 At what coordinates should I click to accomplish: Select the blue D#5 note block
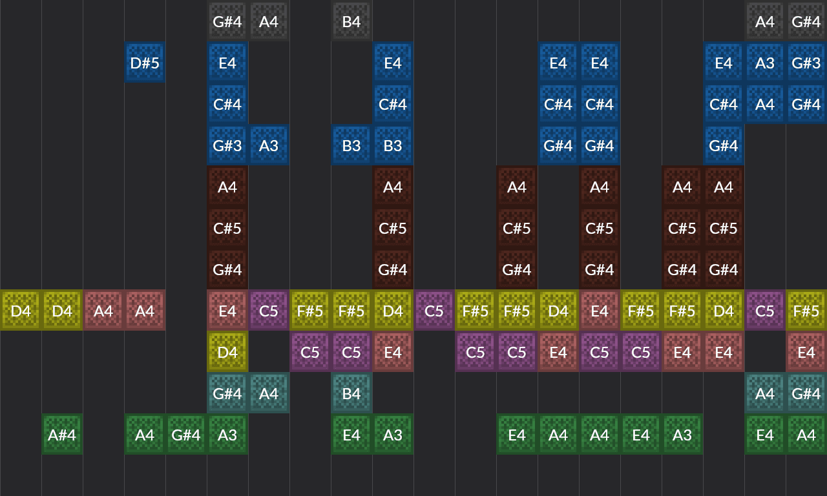145,63
